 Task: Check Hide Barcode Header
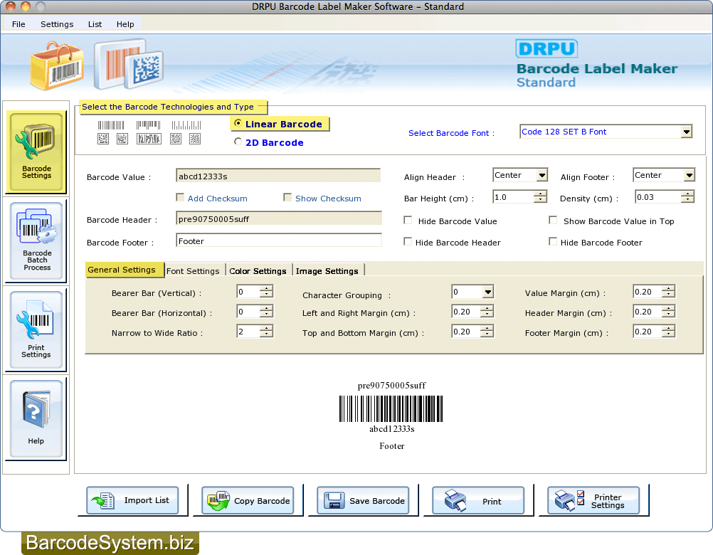pos(408,242)
